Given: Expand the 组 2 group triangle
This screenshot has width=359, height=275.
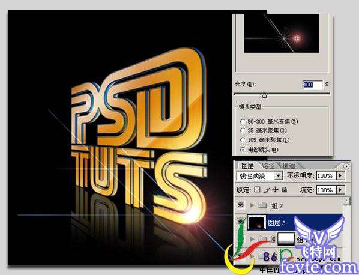Looking at the screenshot, I should point(252,205).
